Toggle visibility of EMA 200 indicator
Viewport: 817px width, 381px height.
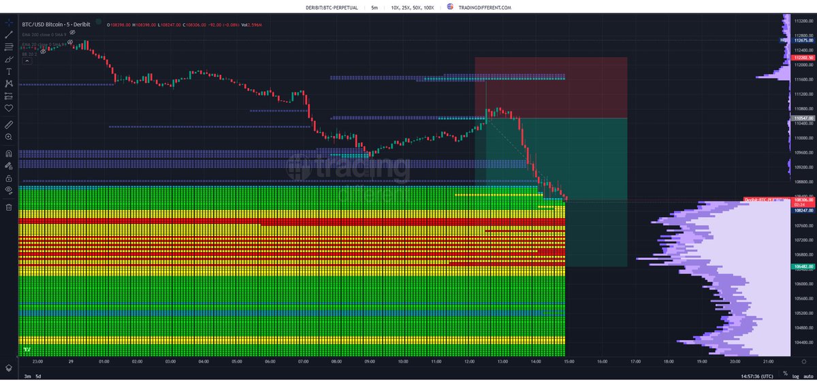72,31
